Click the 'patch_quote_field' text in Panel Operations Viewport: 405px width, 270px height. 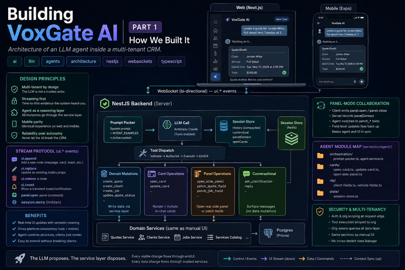click(x=211, y=186)
